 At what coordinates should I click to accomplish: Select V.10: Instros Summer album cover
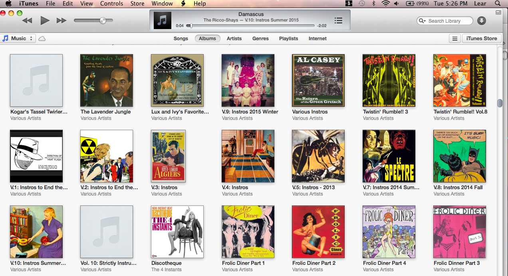[x=36, y=232]
